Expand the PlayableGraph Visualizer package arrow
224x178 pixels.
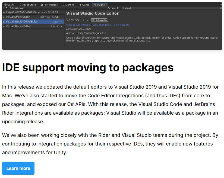pyautogui.click(x=4, y=12)
